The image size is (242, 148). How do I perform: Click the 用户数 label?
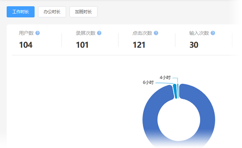pyautogui.click(x=26, y=33)
